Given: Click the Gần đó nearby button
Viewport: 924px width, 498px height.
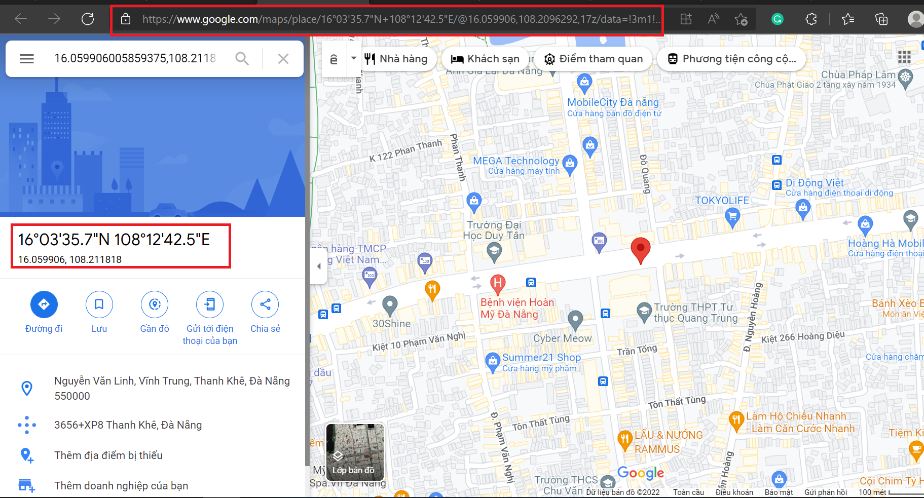Looking at the screenshot, I should click(x=155, y=312).
